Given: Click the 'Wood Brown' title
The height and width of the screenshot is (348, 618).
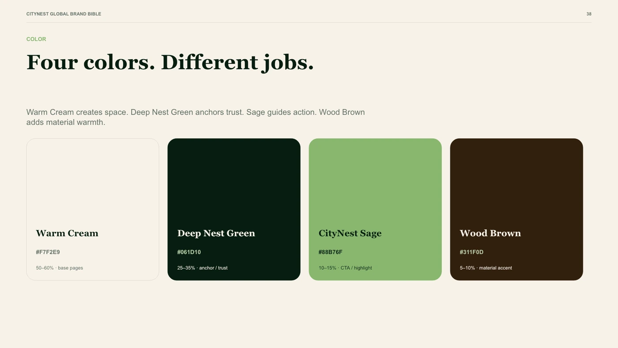Looking at the screenshot, I should (490, 233).
